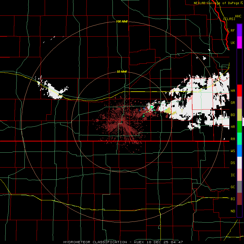Click the olive big-drops patch in the echo band

pyautogui.click(x=168, y=111)
